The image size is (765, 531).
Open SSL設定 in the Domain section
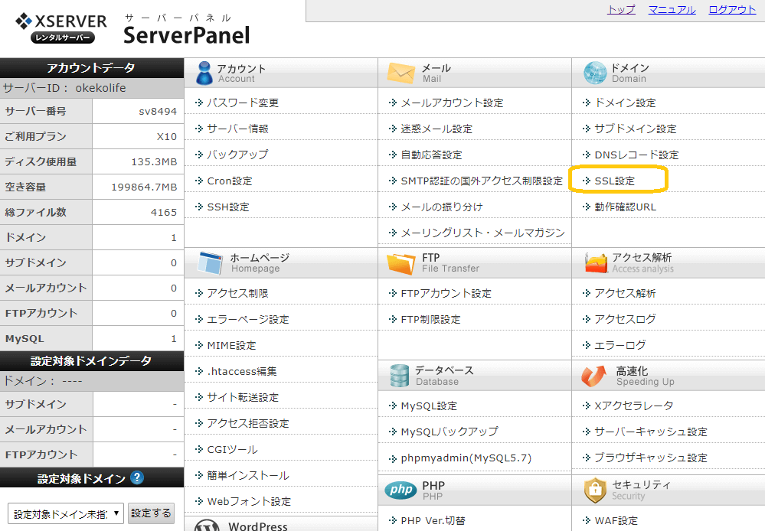(614, 181)
